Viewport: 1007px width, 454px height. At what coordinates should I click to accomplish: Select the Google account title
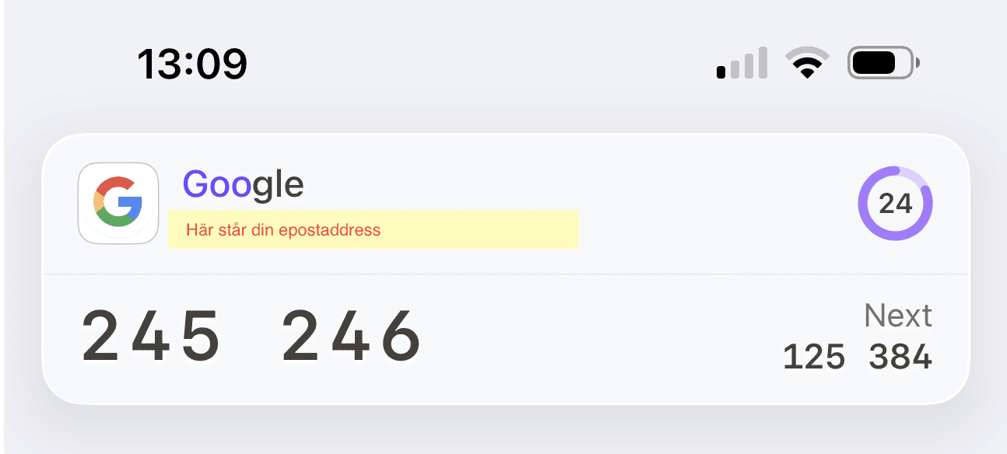[x=243, y=185]
